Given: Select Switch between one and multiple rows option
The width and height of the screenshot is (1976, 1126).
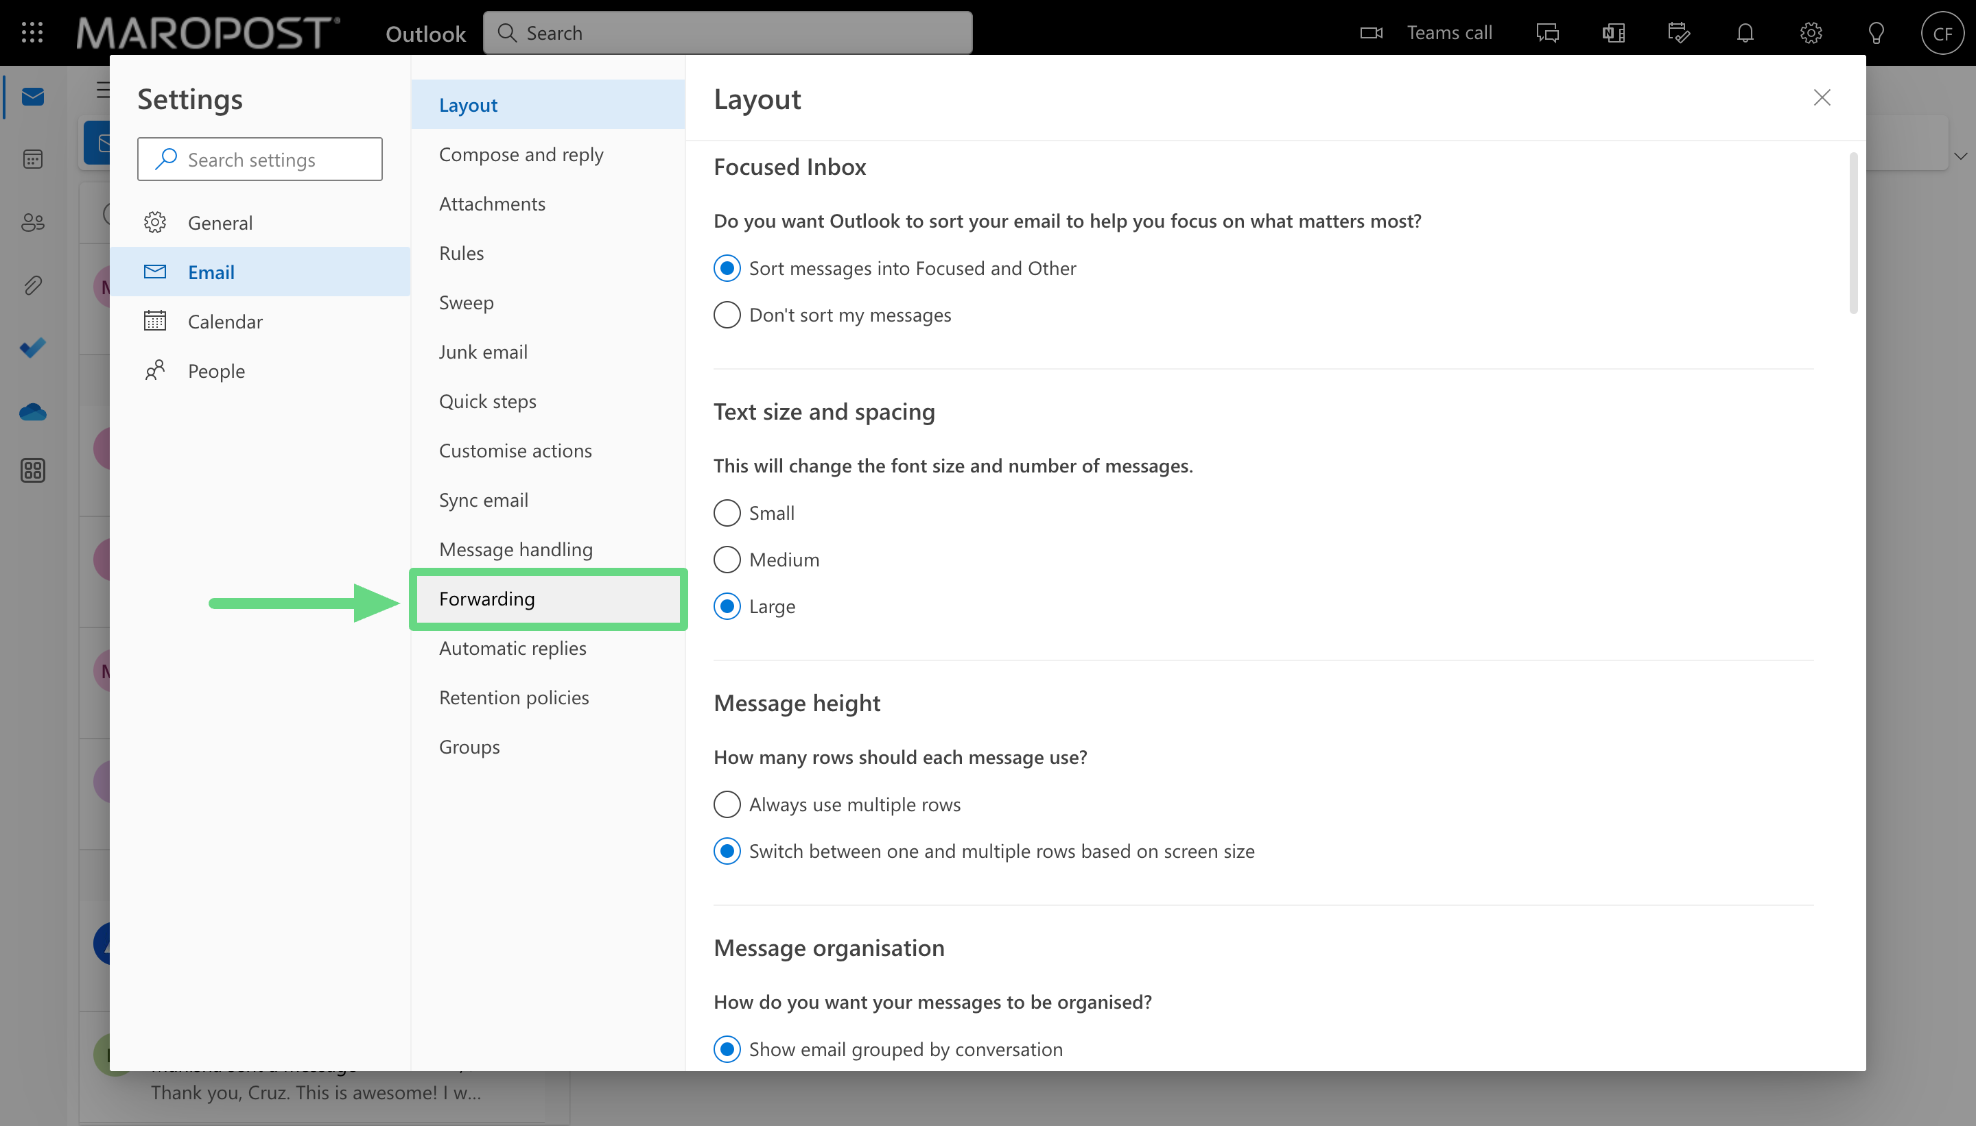Looking at the screenshot, I should tap(727, 851).
